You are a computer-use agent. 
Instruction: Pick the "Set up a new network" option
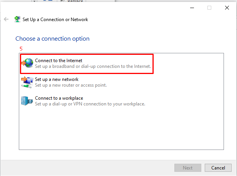click(x=57, y=79)
